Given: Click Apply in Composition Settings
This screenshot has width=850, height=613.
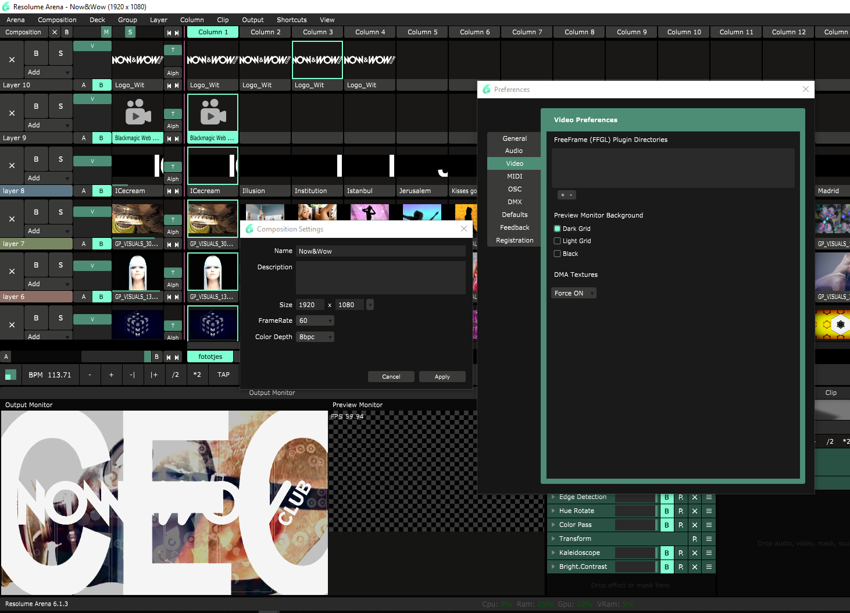Looking at the screenshot, I should click(x=442, y=377).
